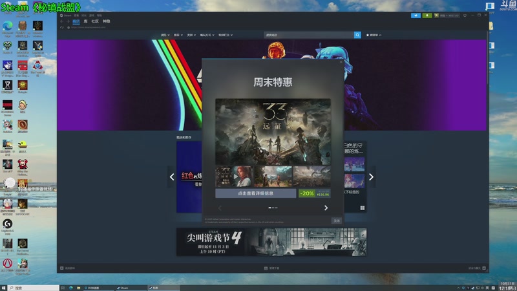Click the -20% discount price tag

(315, 193)
